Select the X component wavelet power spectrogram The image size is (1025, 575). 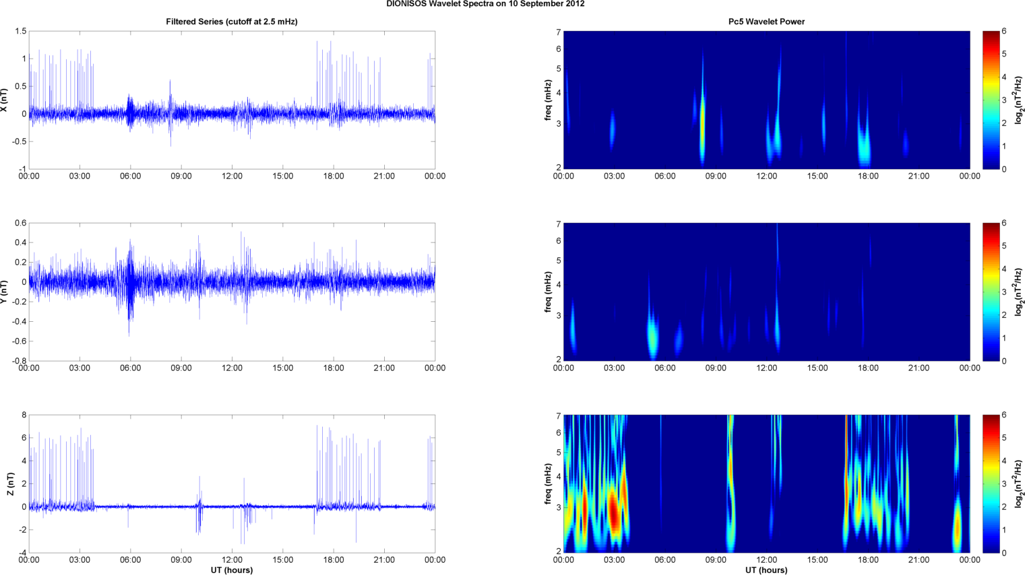[x=766, y=100]
